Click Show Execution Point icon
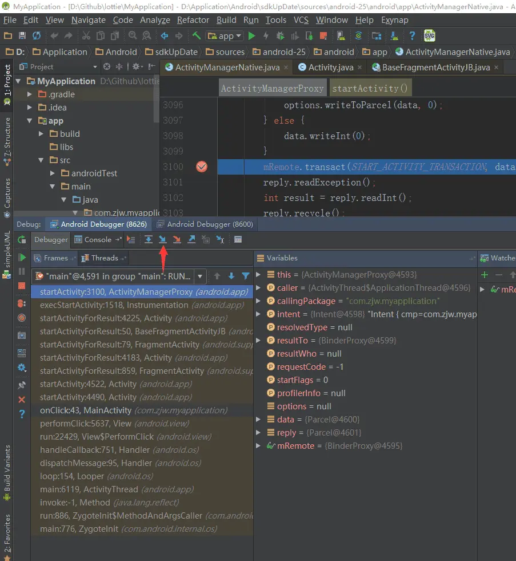Image resolution: width=516 pixels, height=561 pixels. click(131, 240)
